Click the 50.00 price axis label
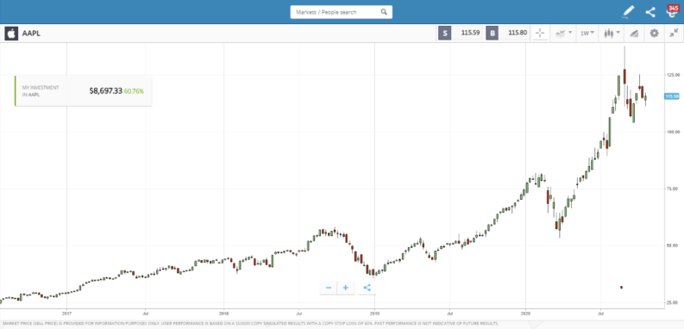 [x=672, y=245]
